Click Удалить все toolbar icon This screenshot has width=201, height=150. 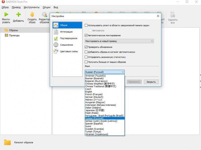173,15
